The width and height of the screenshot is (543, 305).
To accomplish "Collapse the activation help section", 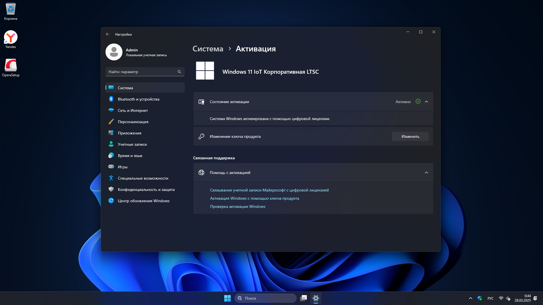I will 426,173.
